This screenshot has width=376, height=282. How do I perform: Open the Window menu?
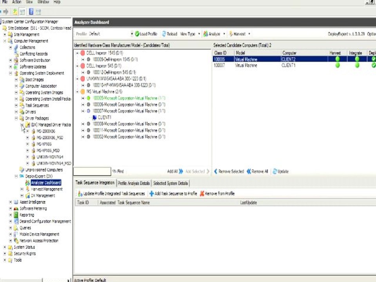pos(43,2)
